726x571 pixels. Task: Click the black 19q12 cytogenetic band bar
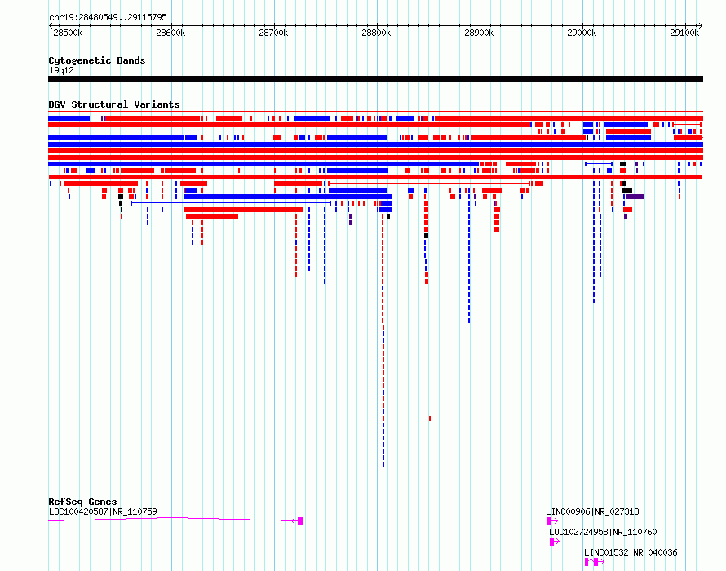pyautogui.click(x=375, y=79)
